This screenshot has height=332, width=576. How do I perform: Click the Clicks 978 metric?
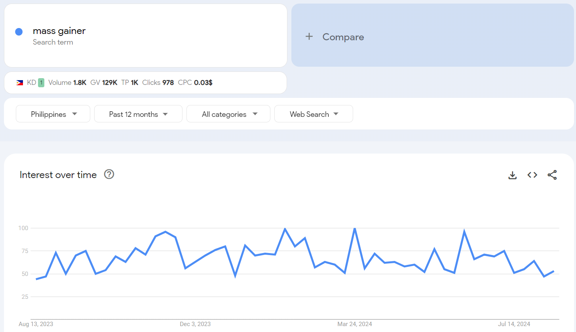point(158,83)
